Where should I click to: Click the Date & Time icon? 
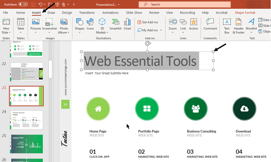click(x=260, y=20)
